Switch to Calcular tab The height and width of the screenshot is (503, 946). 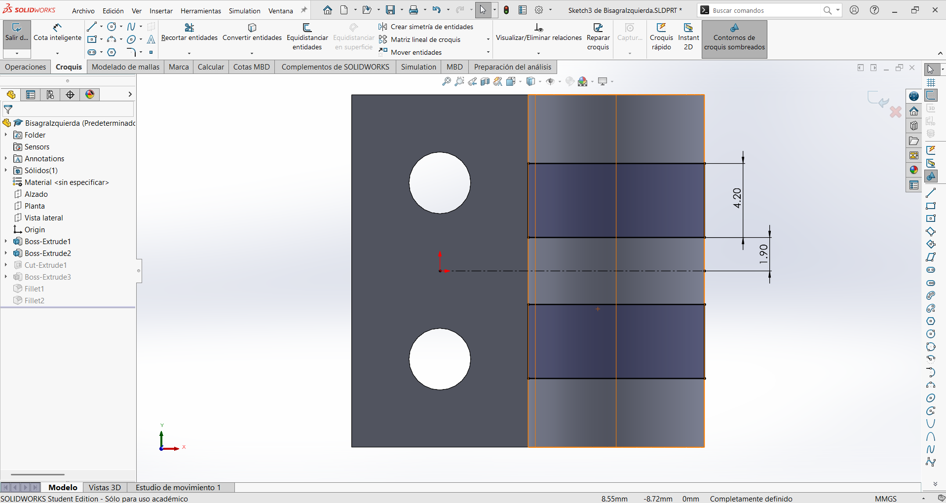(211, 67)
